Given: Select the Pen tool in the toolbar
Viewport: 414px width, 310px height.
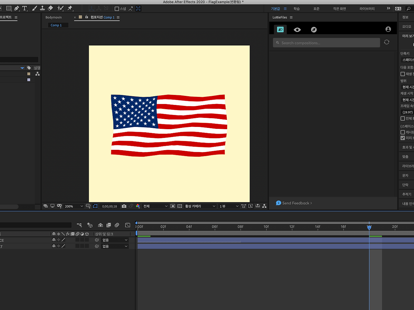Looking at the screenshot, I should (16, 8).
